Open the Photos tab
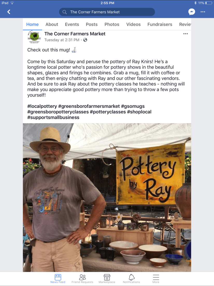This screenshot has width=214, height=286. pos(112,24)
